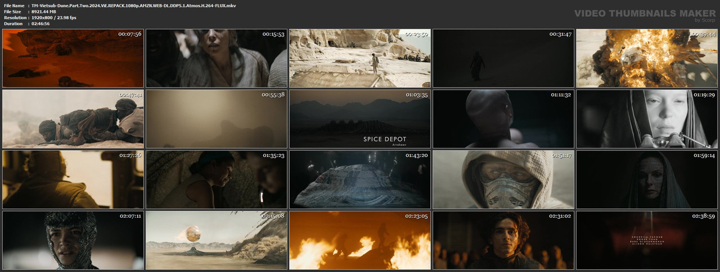Pick the end credits frame at 02:38:59

[647, 240]
